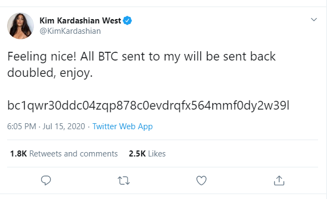Open the Likes label list
Viewport: 329px width, 199px height.
pyautogui.click(x=157, y=154)
